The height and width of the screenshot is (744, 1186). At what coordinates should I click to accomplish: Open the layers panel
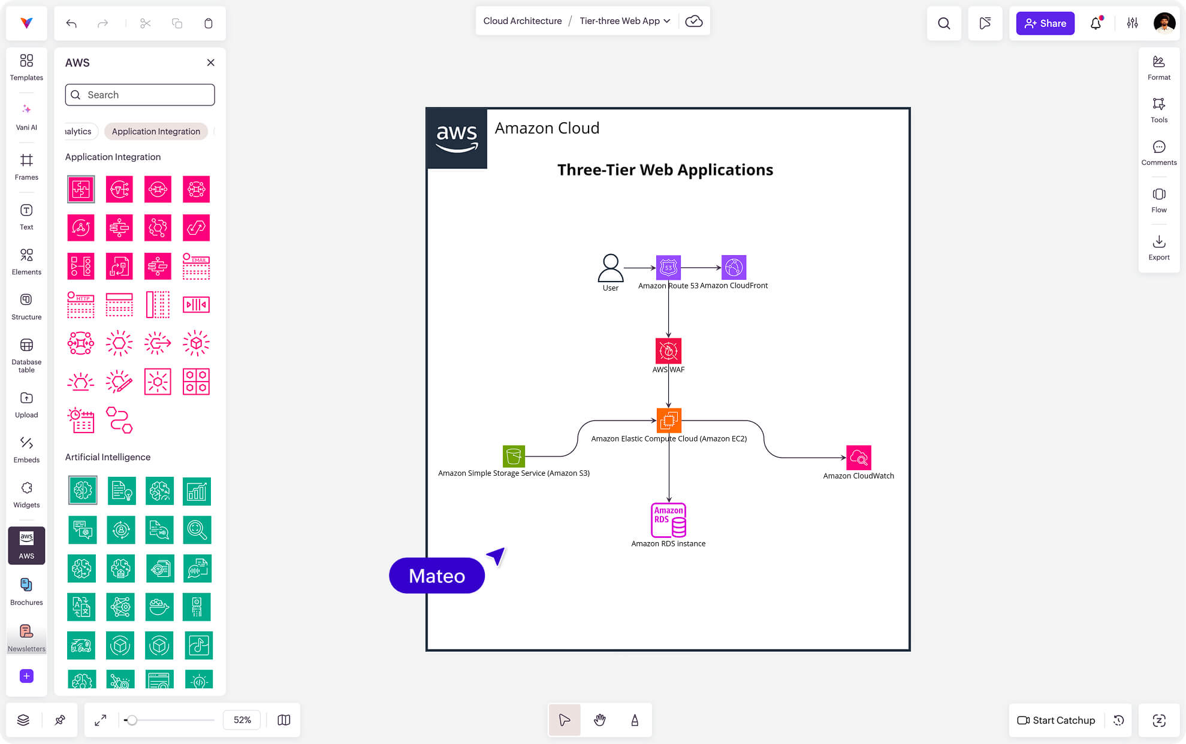23,720
